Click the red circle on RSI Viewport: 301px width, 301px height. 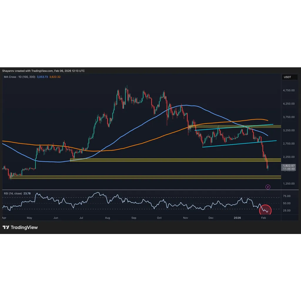coord(265,210)
